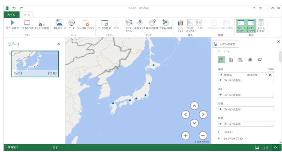Click the rightmost status bar view icon
The width and height of the screenshot is (282, 152).
tap(275, 147)
